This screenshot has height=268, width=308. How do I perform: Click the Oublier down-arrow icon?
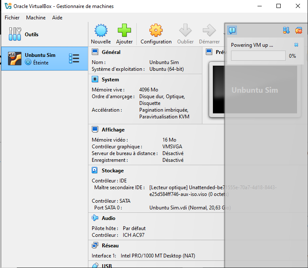point(186,31)
